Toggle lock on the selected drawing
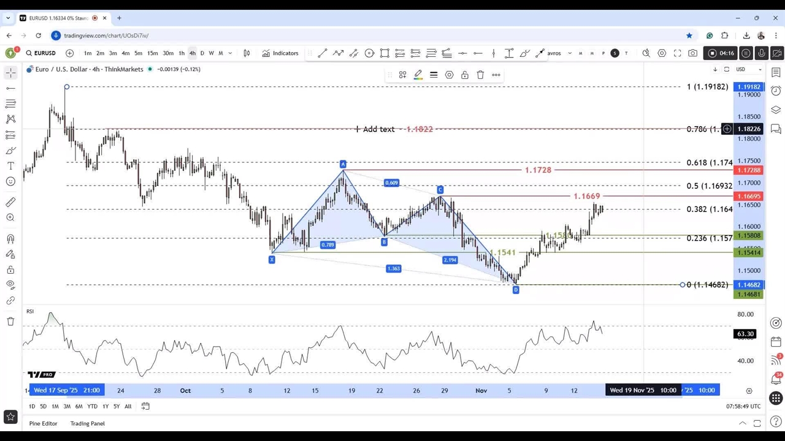 (x=465, y=75)
